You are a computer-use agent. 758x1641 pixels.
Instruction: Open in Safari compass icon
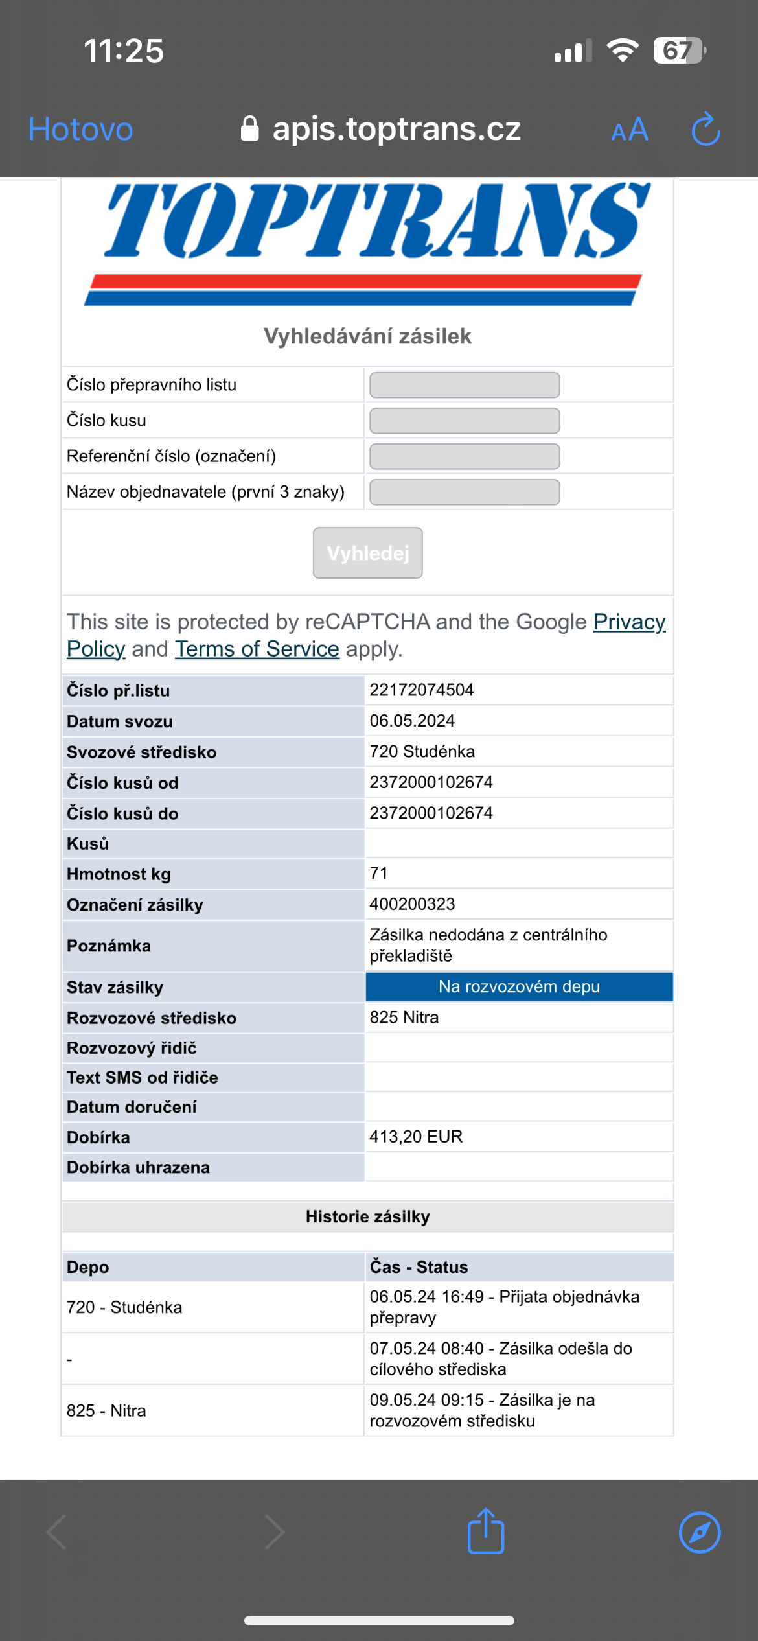(700, 1532)
